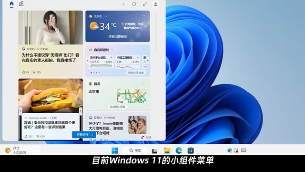Click the taskbar search box
305x172 pixels.
tap(135, 150)
